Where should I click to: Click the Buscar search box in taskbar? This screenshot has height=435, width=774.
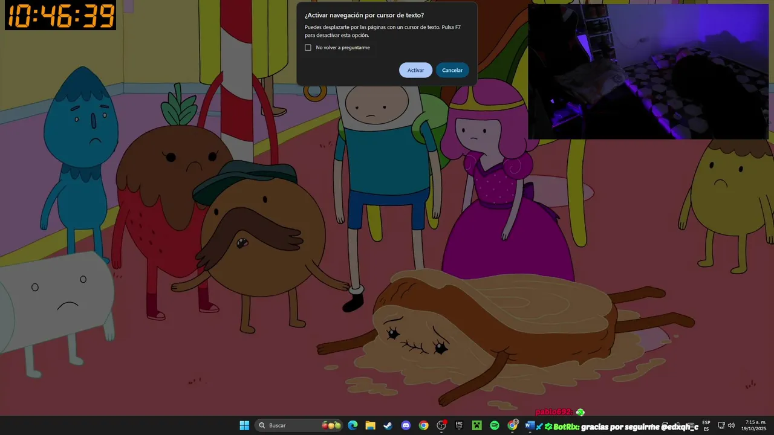pos(299,425)
